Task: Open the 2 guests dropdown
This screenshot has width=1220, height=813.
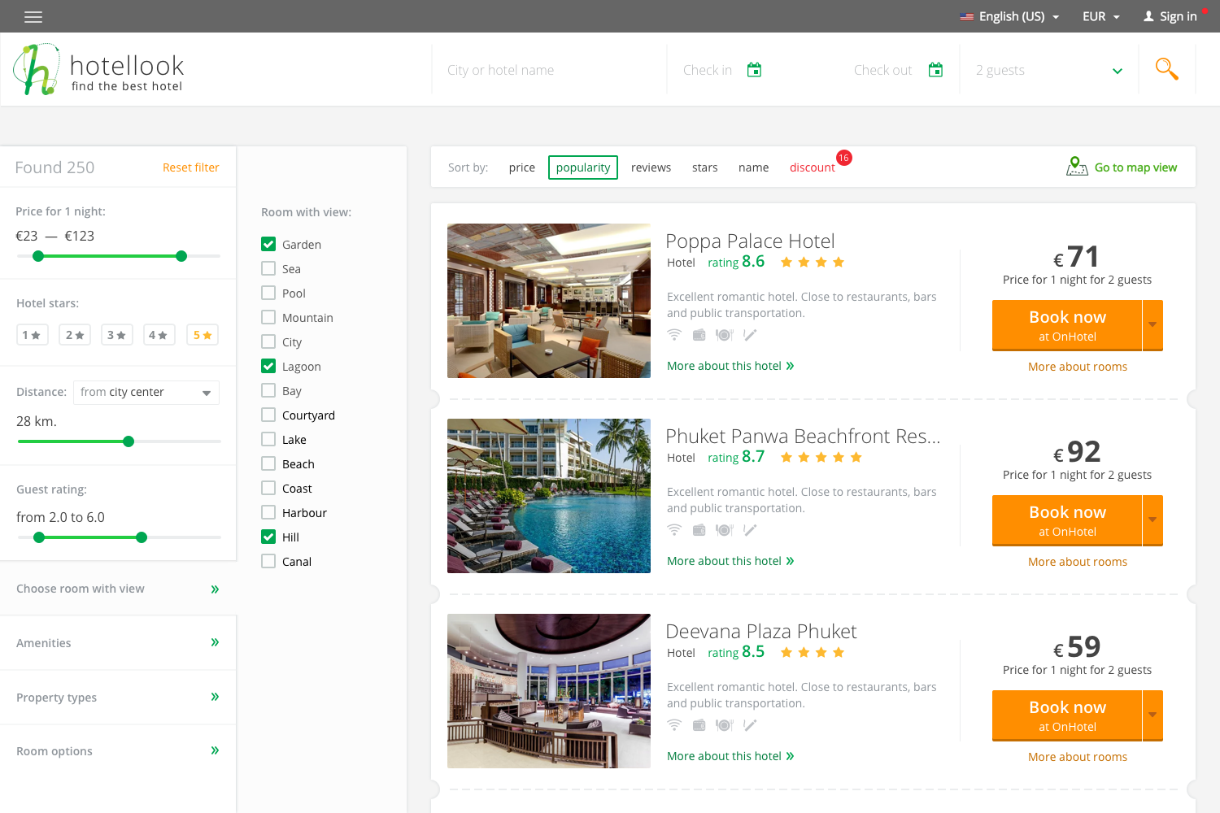Action: tap(1049, 70)
